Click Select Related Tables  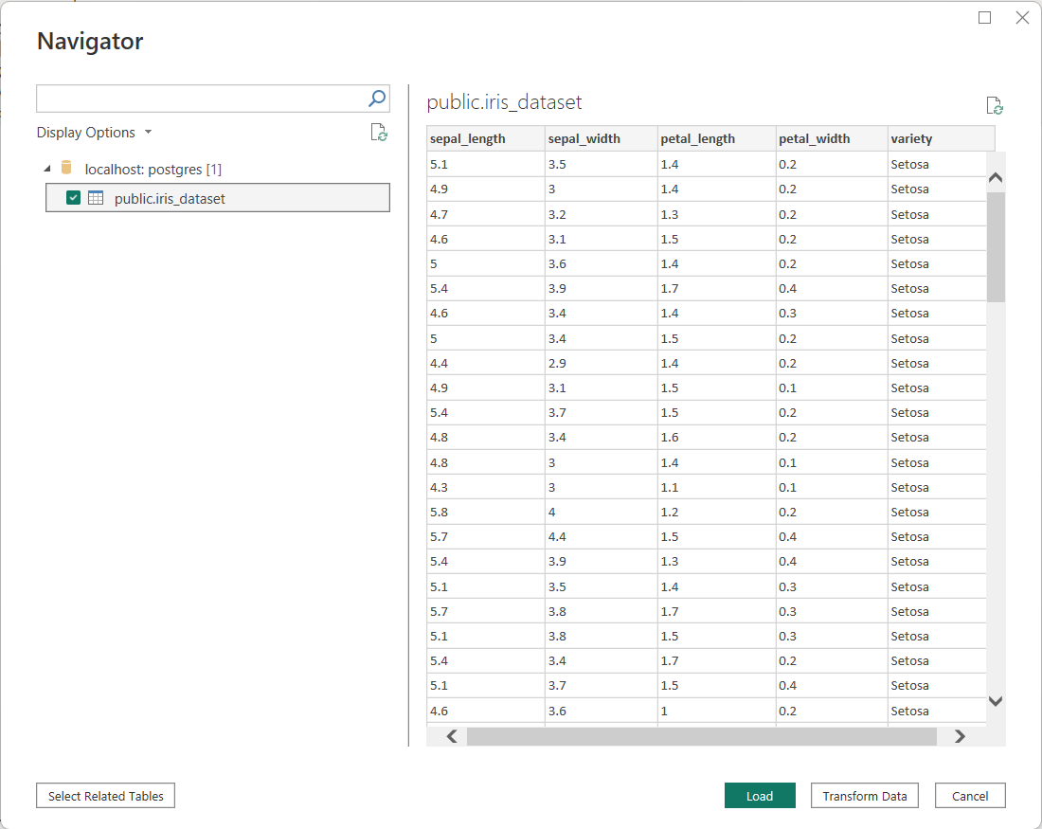coord(105,796)
